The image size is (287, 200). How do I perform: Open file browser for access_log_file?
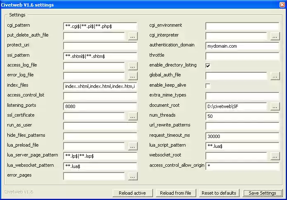point(132,66)
